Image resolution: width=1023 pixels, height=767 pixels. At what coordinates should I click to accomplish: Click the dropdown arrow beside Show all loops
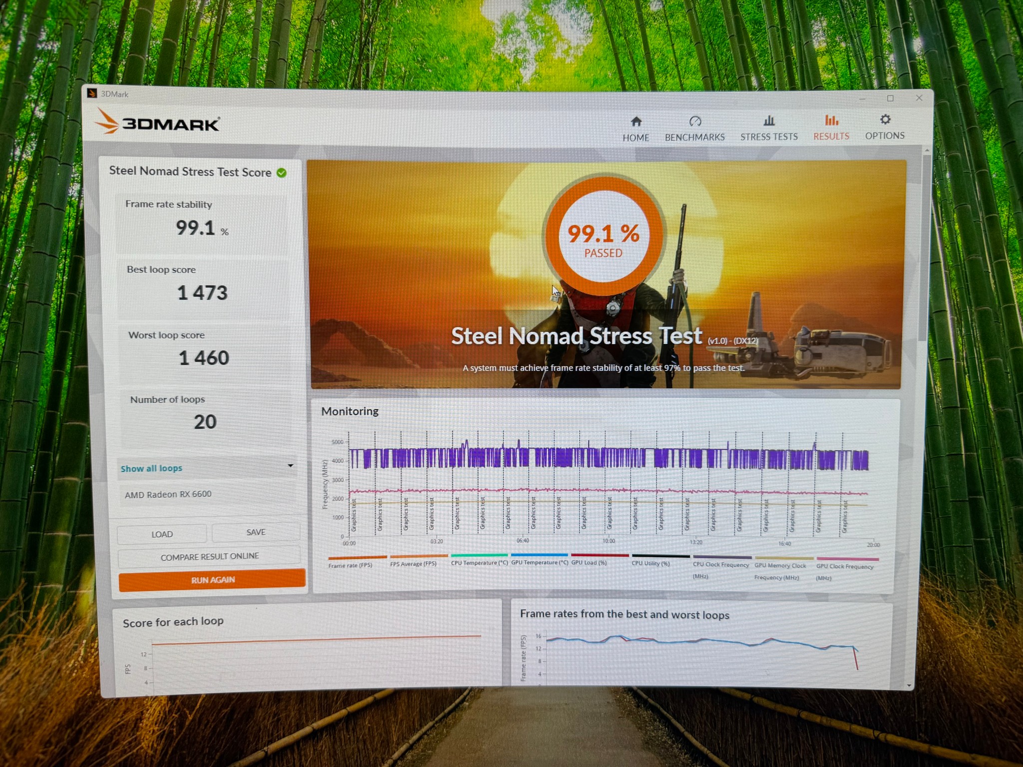pos(290,465)
